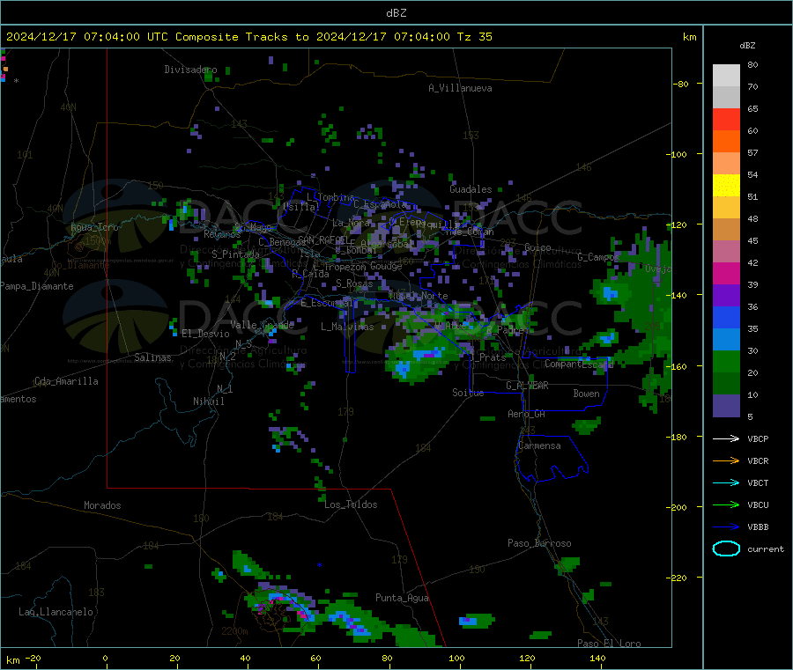Click the 'VBCR' legend label

pyautogui.click(x=758, y=460)
